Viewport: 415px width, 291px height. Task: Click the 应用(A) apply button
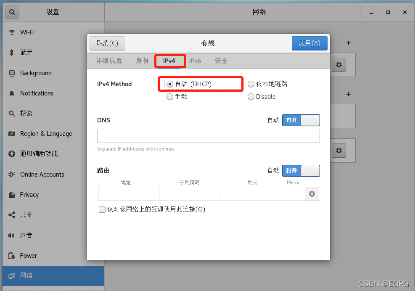point(309,43)
